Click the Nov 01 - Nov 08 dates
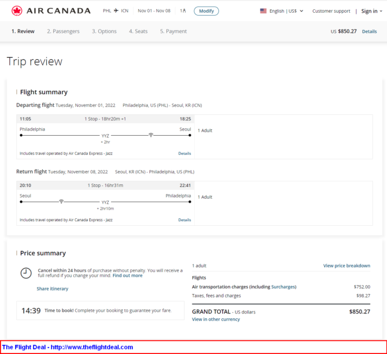 tap(154, 10)
